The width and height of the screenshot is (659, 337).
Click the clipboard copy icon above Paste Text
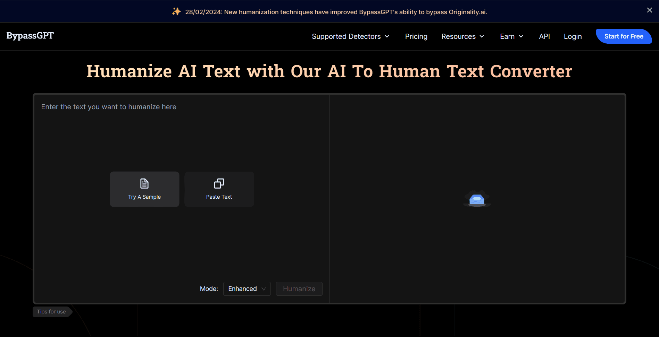pyautogui.click(x=219, y=183)
